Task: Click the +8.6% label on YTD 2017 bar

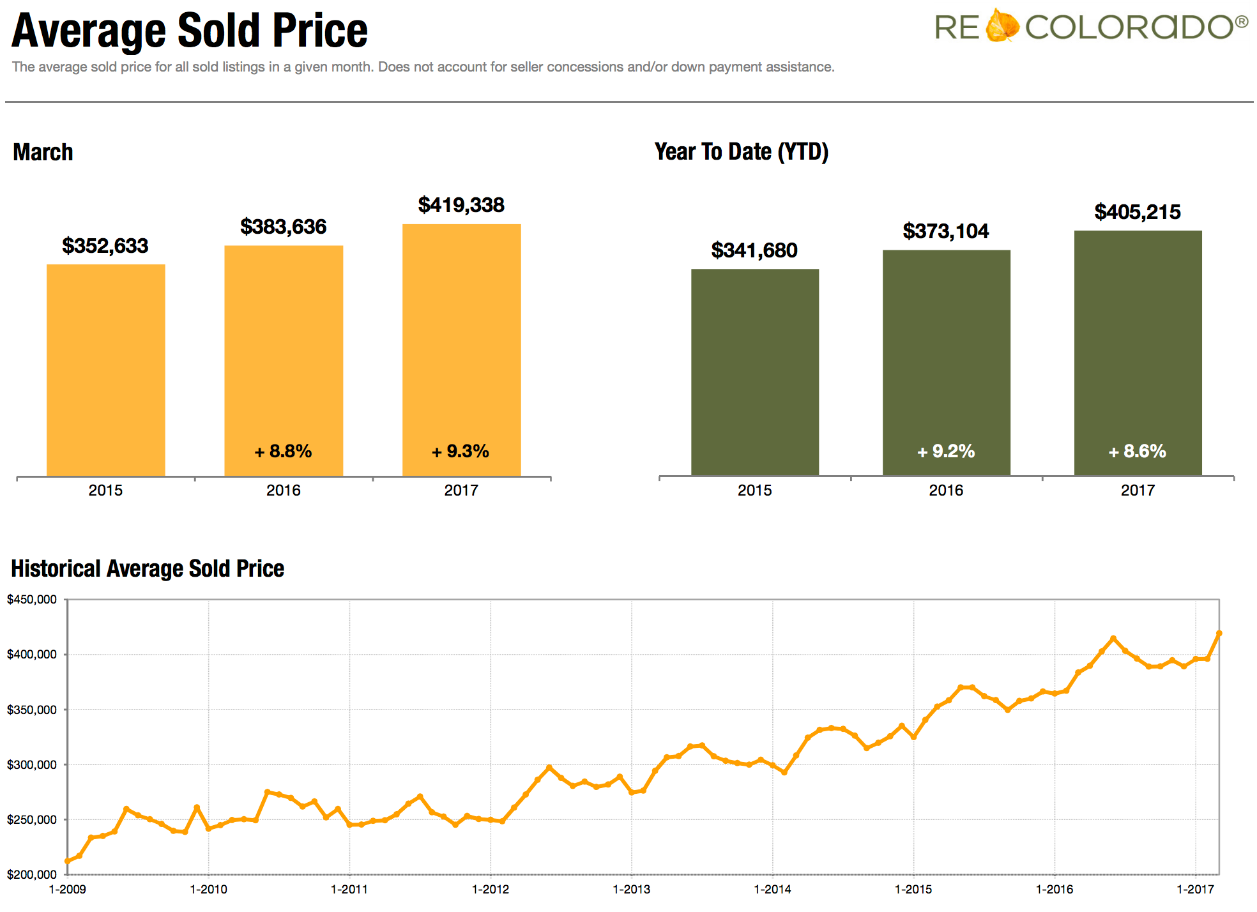Action: click(1138, 452)
